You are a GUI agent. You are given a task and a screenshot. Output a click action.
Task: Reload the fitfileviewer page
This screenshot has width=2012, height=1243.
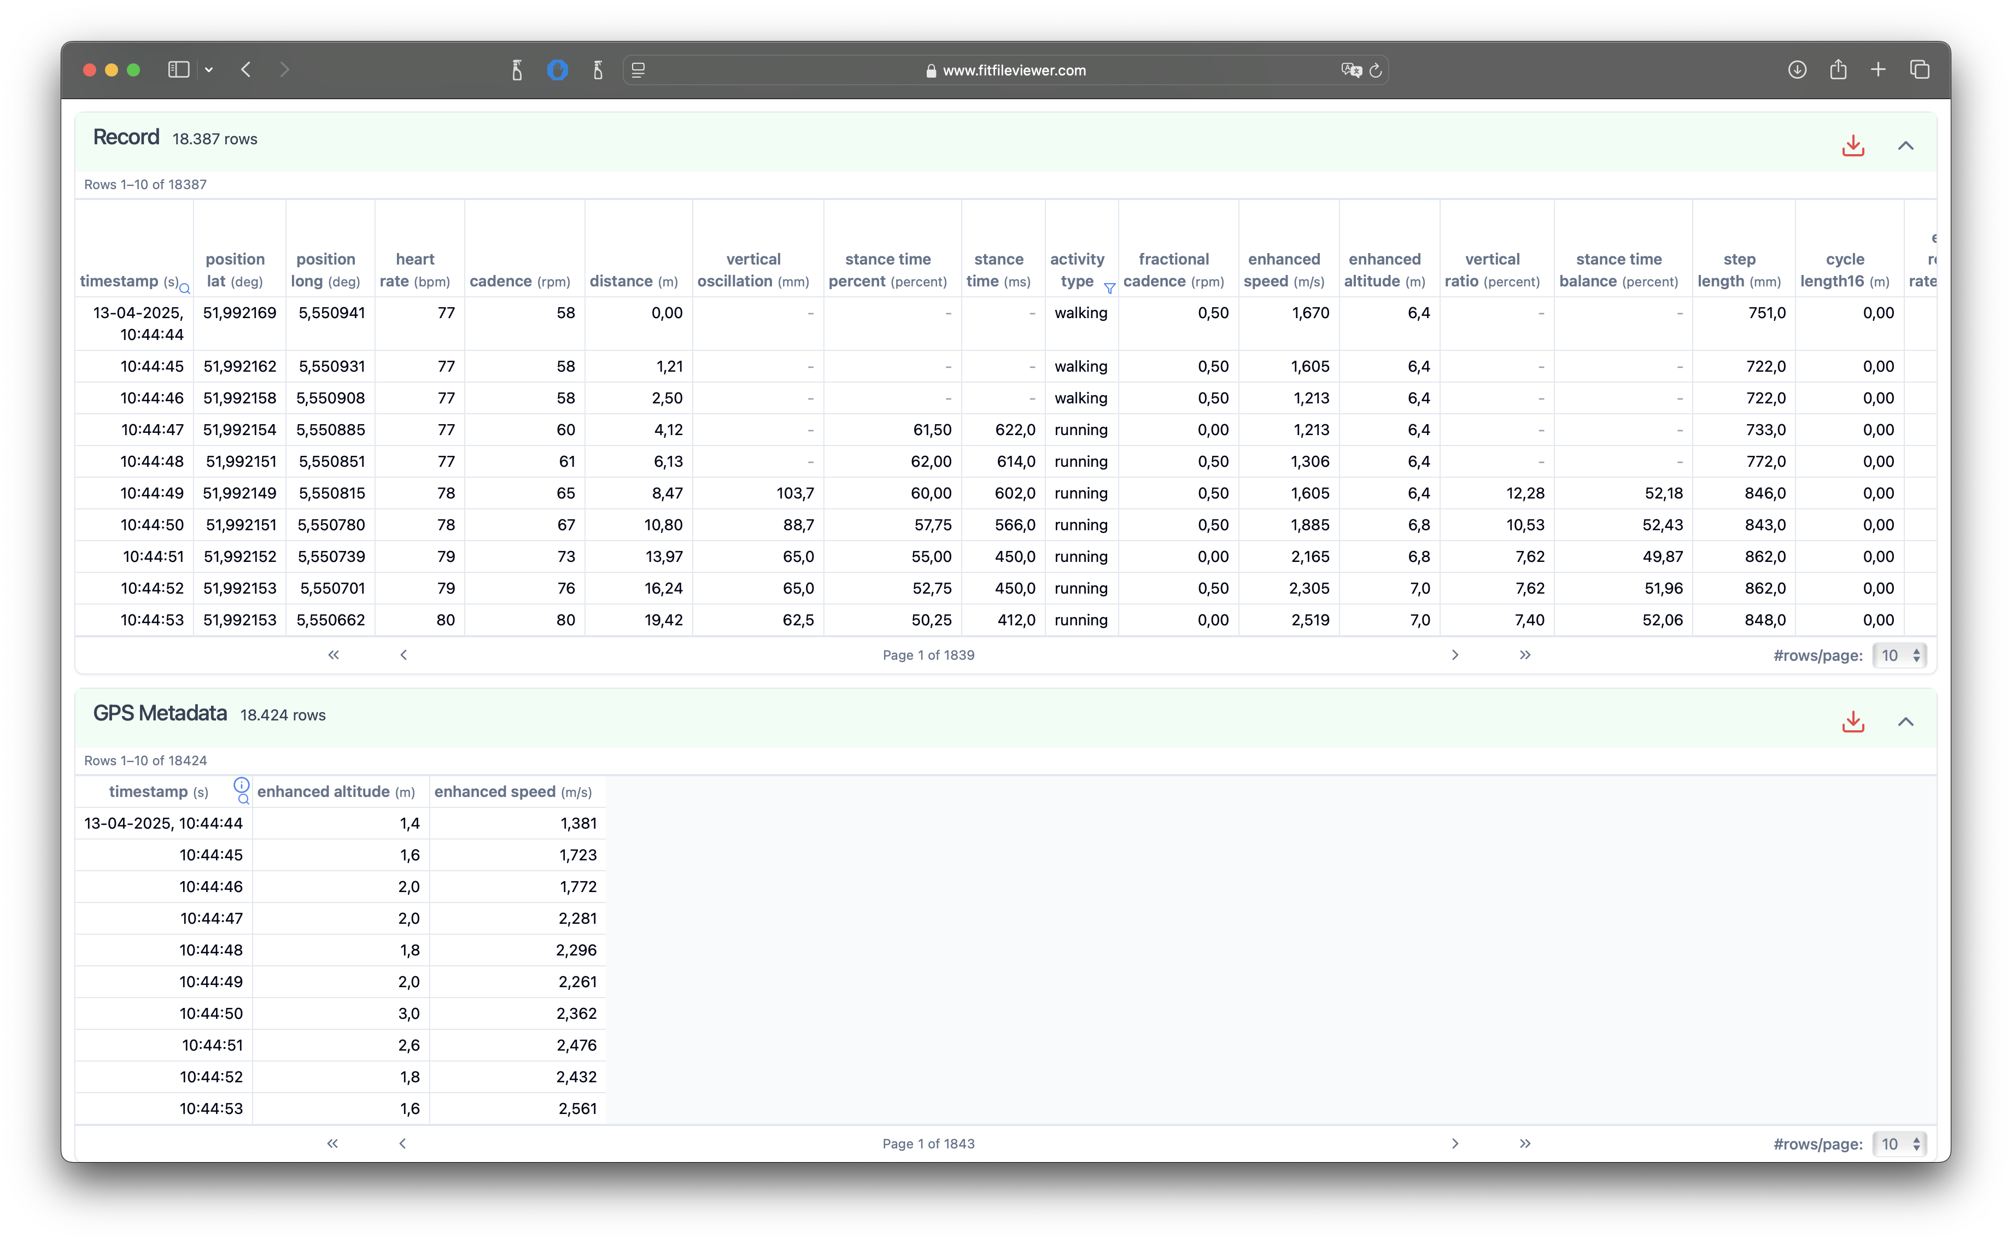coord(1376,70)
